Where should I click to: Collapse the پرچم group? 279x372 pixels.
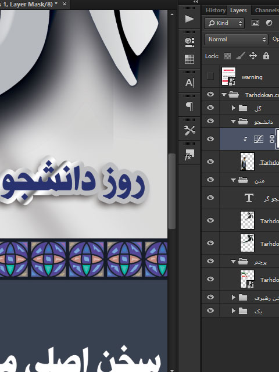(234, 262)
